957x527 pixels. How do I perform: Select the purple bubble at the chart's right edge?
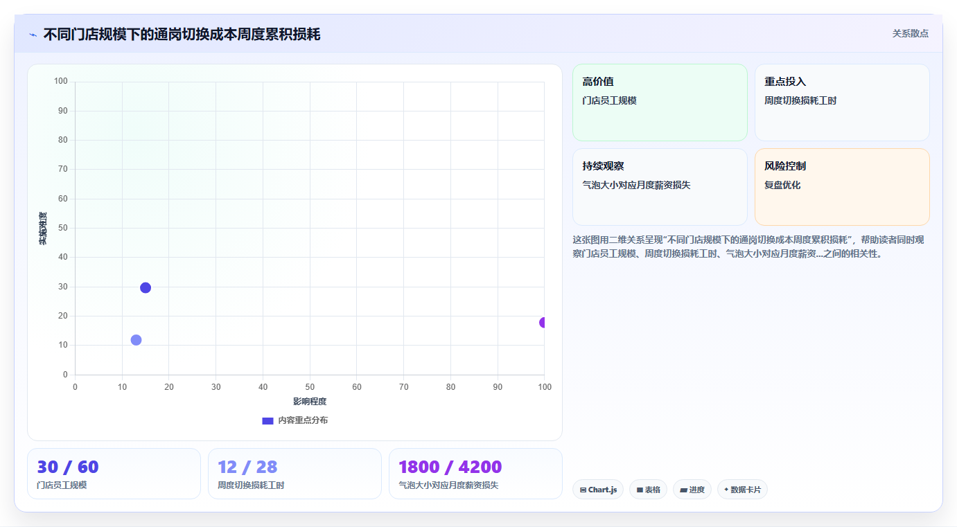(x=543, y=323)
